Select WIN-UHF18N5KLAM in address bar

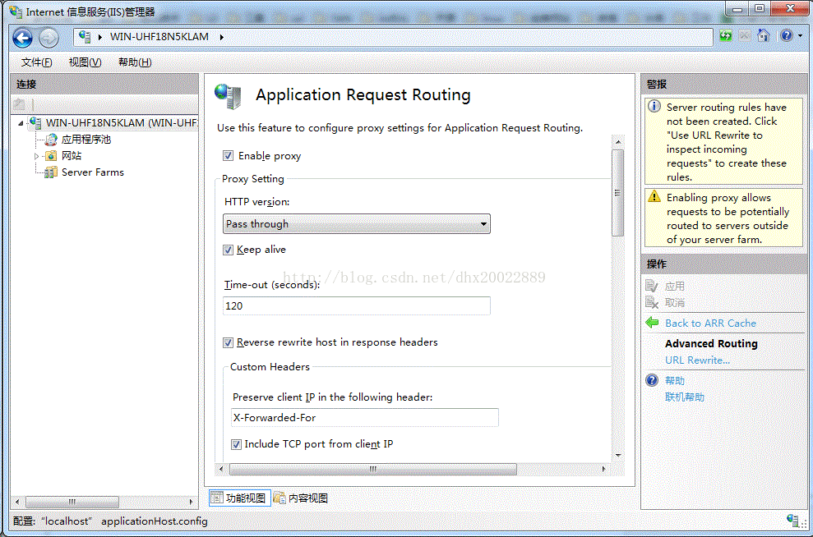click(x=159, y=37)
